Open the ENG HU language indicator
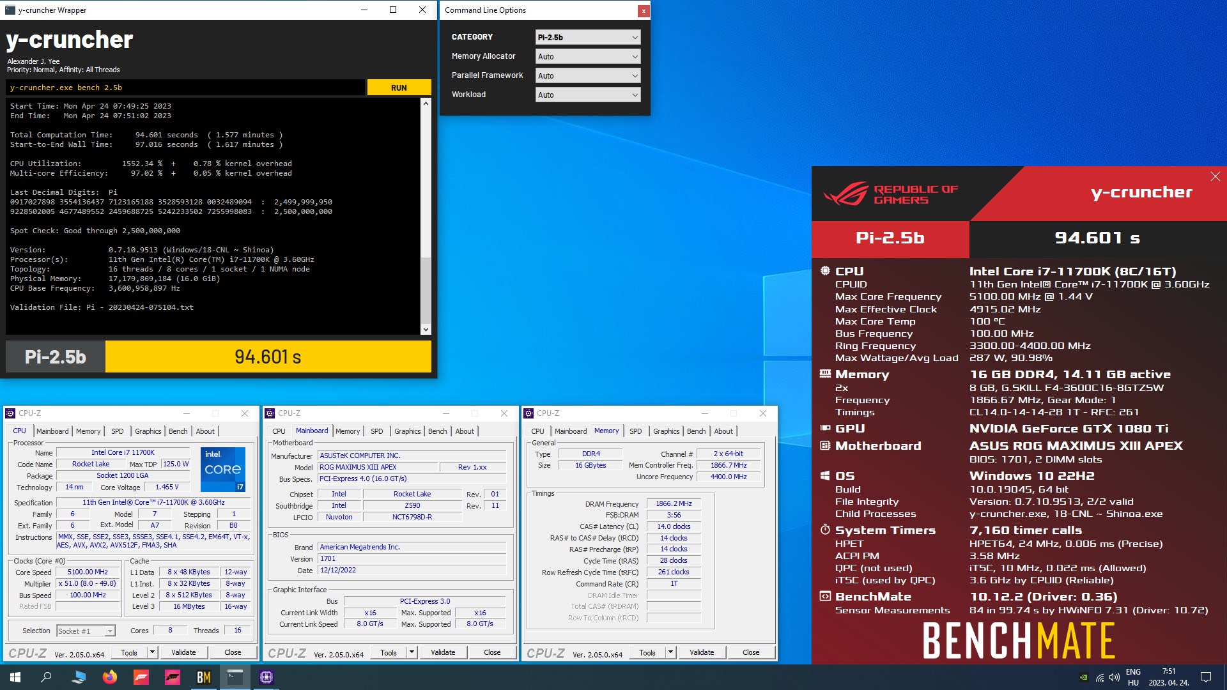The height and width of the screenshot is (690, 1227). click(x=1133, y=677)
